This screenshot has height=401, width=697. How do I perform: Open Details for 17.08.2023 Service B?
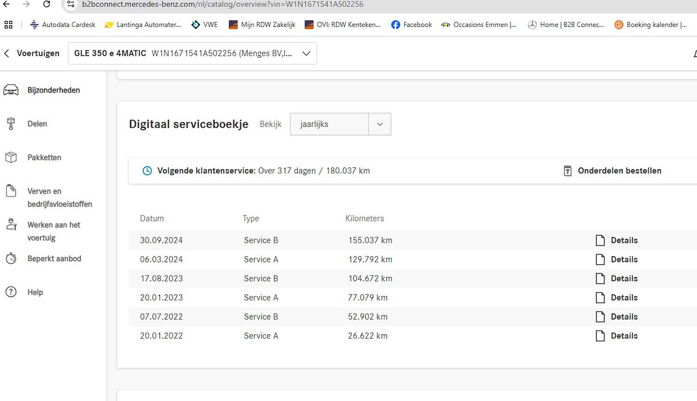[x=617, y=278]
